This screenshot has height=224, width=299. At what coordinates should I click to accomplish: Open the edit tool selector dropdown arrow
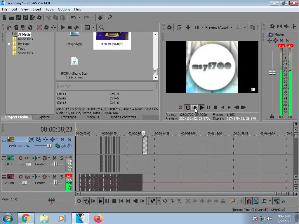pos(159,201)
